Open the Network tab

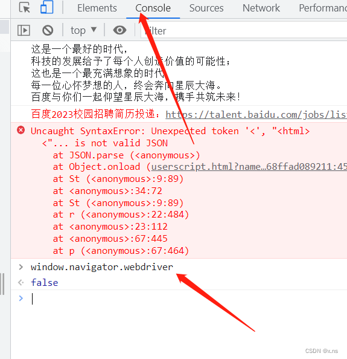261,8
